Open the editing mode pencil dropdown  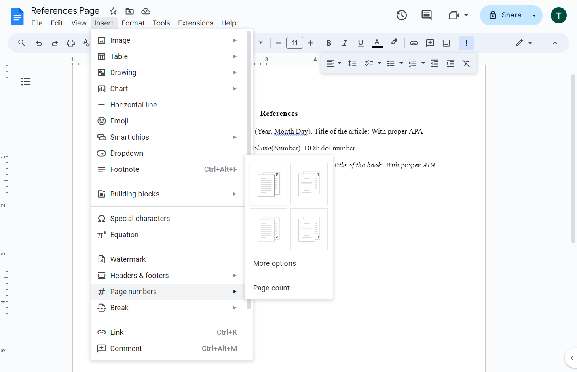point(524,43)
